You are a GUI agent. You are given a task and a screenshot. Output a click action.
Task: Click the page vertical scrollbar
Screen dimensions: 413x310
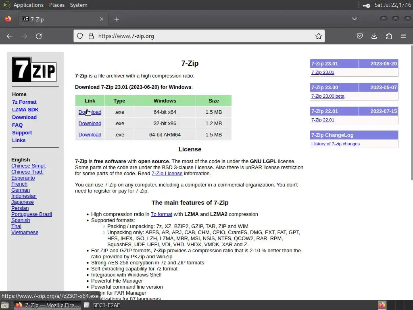(x=412, y=113)
